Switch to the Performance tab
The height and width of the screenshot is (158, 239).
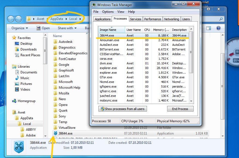click(x=153, y=19)
